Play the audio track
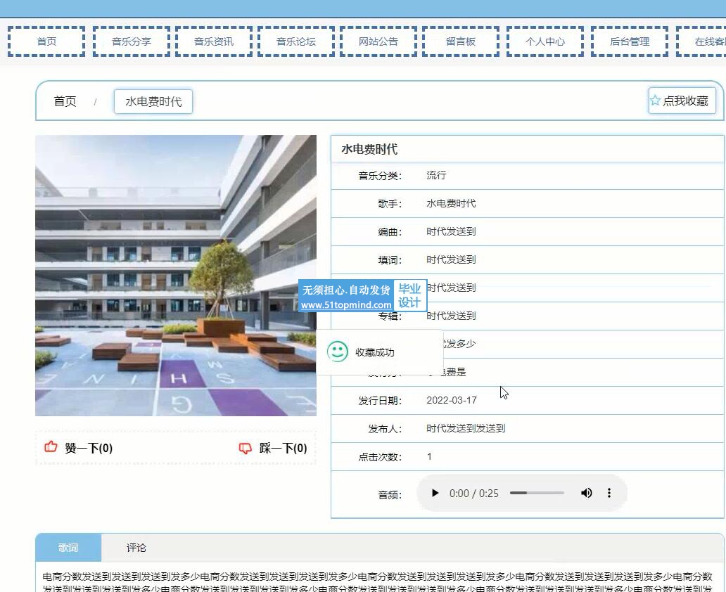The height and width of the screenshot is (592, 726). click(434, 493)
